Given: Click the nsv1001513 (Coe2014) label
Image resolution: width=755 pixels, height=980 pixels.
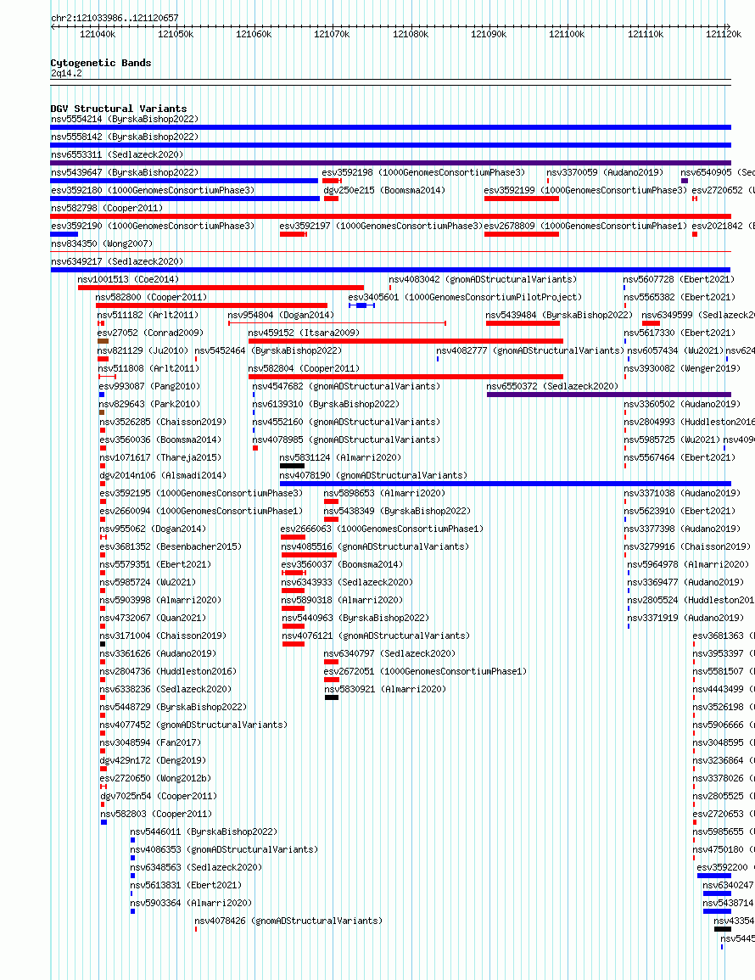Looking at the screenshot, I should click(x=128, y=279).
